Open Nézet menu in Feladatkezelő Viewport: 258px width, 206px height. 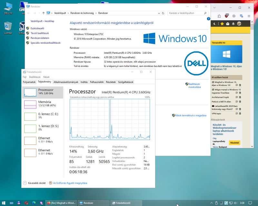[46, 77]
